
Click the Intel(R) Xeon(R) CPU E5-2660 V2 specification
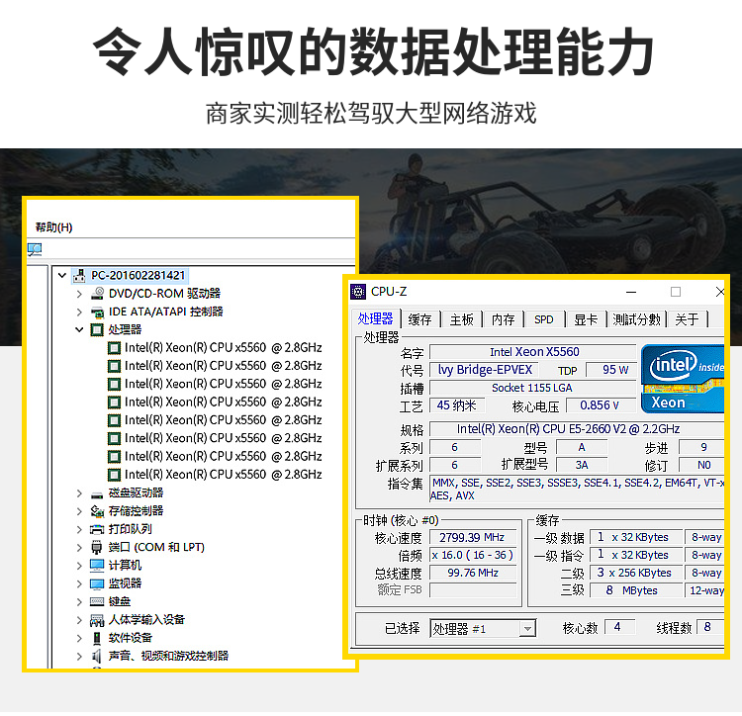577,429
